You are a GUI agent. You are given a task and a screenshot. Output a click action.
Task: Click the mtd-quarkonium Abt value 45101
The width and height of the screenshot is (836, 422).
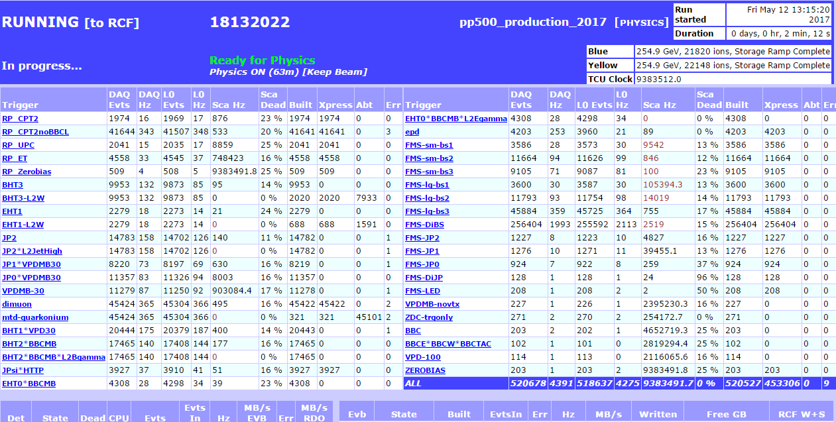point(369,317)
